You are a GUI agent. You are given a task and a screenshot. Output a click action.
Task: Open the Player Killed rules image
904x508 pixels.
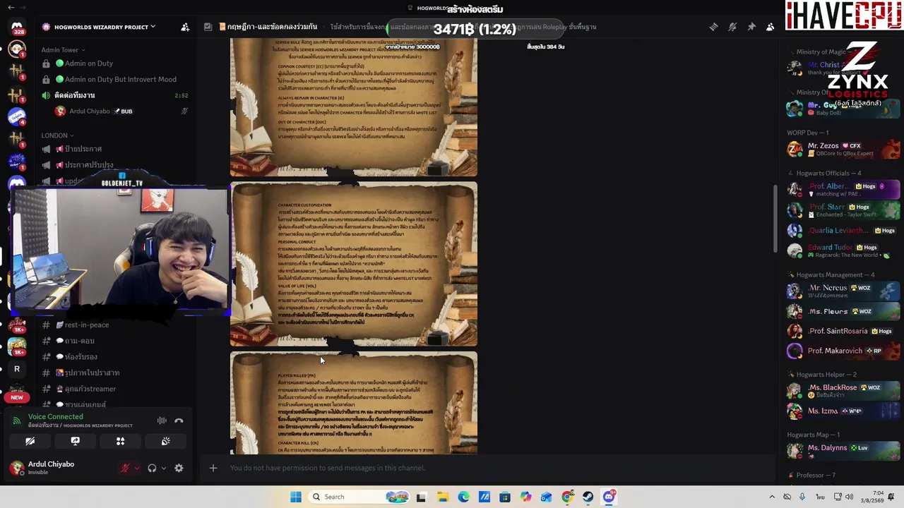point(354,403)
